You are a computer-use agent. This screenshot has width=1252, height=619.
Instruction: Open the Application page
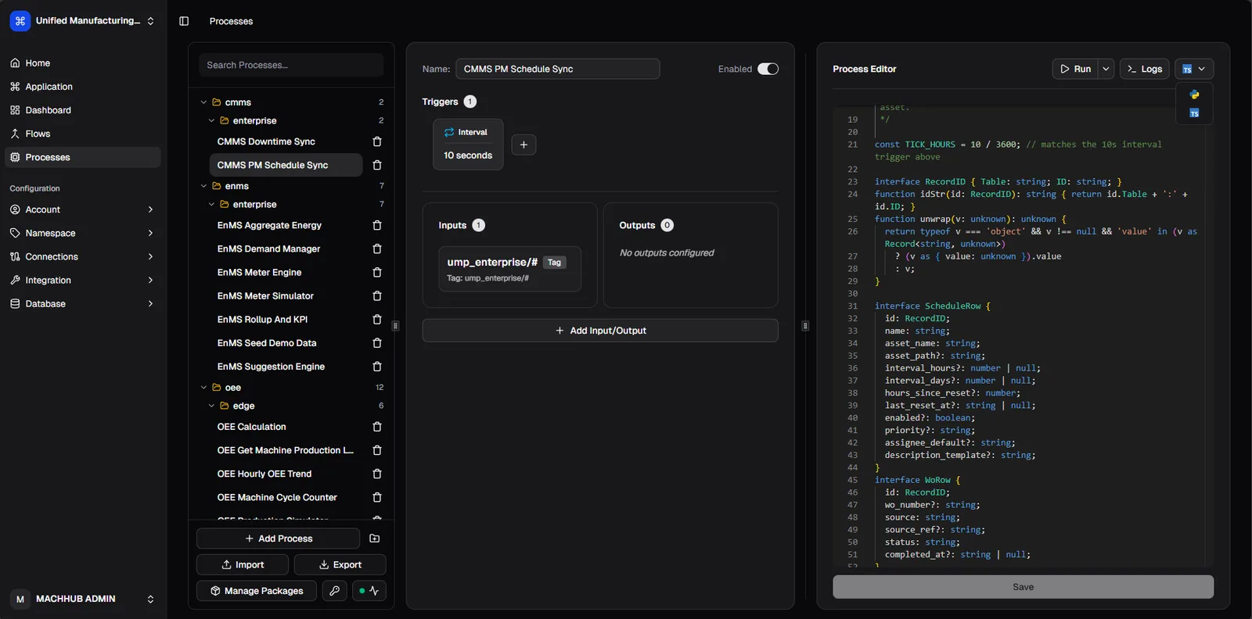coord(82,87)
